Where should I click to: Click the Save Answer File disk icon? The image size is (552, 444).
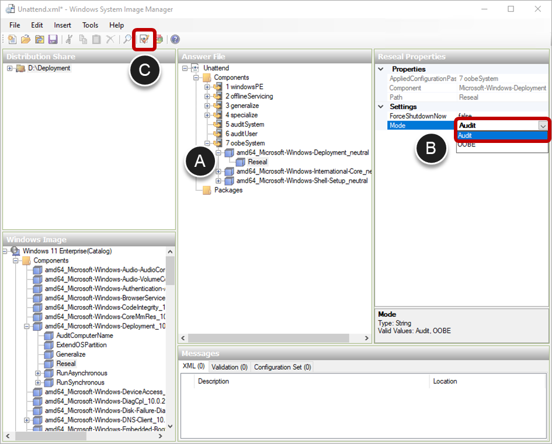[x=53, y=40]
